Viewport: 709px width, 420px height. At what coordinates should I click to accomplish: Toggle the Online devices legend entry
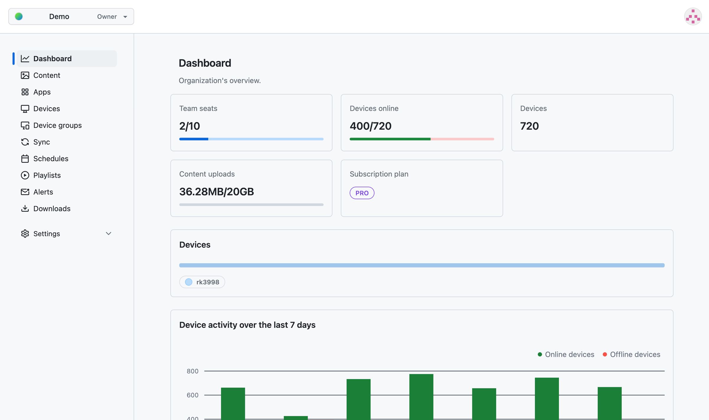[566, 354]
